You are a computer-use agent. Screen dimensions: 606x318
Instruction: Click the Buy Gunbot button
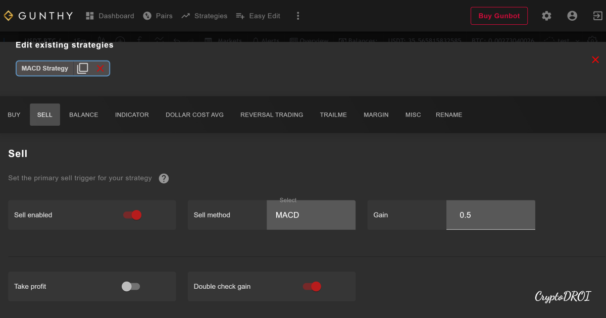pos(499,16)
